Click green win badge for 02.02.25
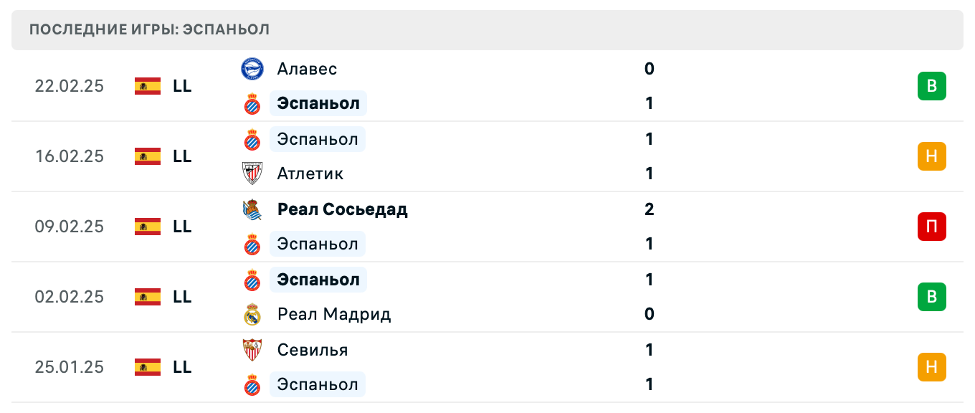This screenshot has width=975, height=413. (x=931, y=297)
